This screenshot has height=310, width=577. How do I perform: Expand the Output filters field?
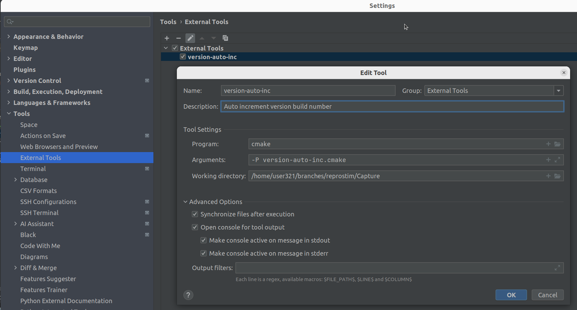click(x=557, y=268)
